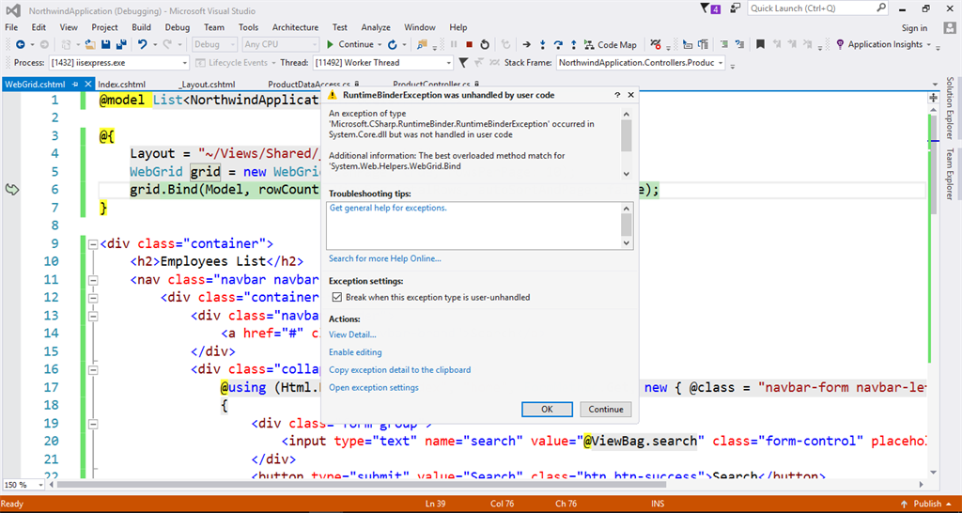Close the RuntimeBinderException dialog with the X
The width and height of the screenshot is (962, 513).
(x=630, y=95)
